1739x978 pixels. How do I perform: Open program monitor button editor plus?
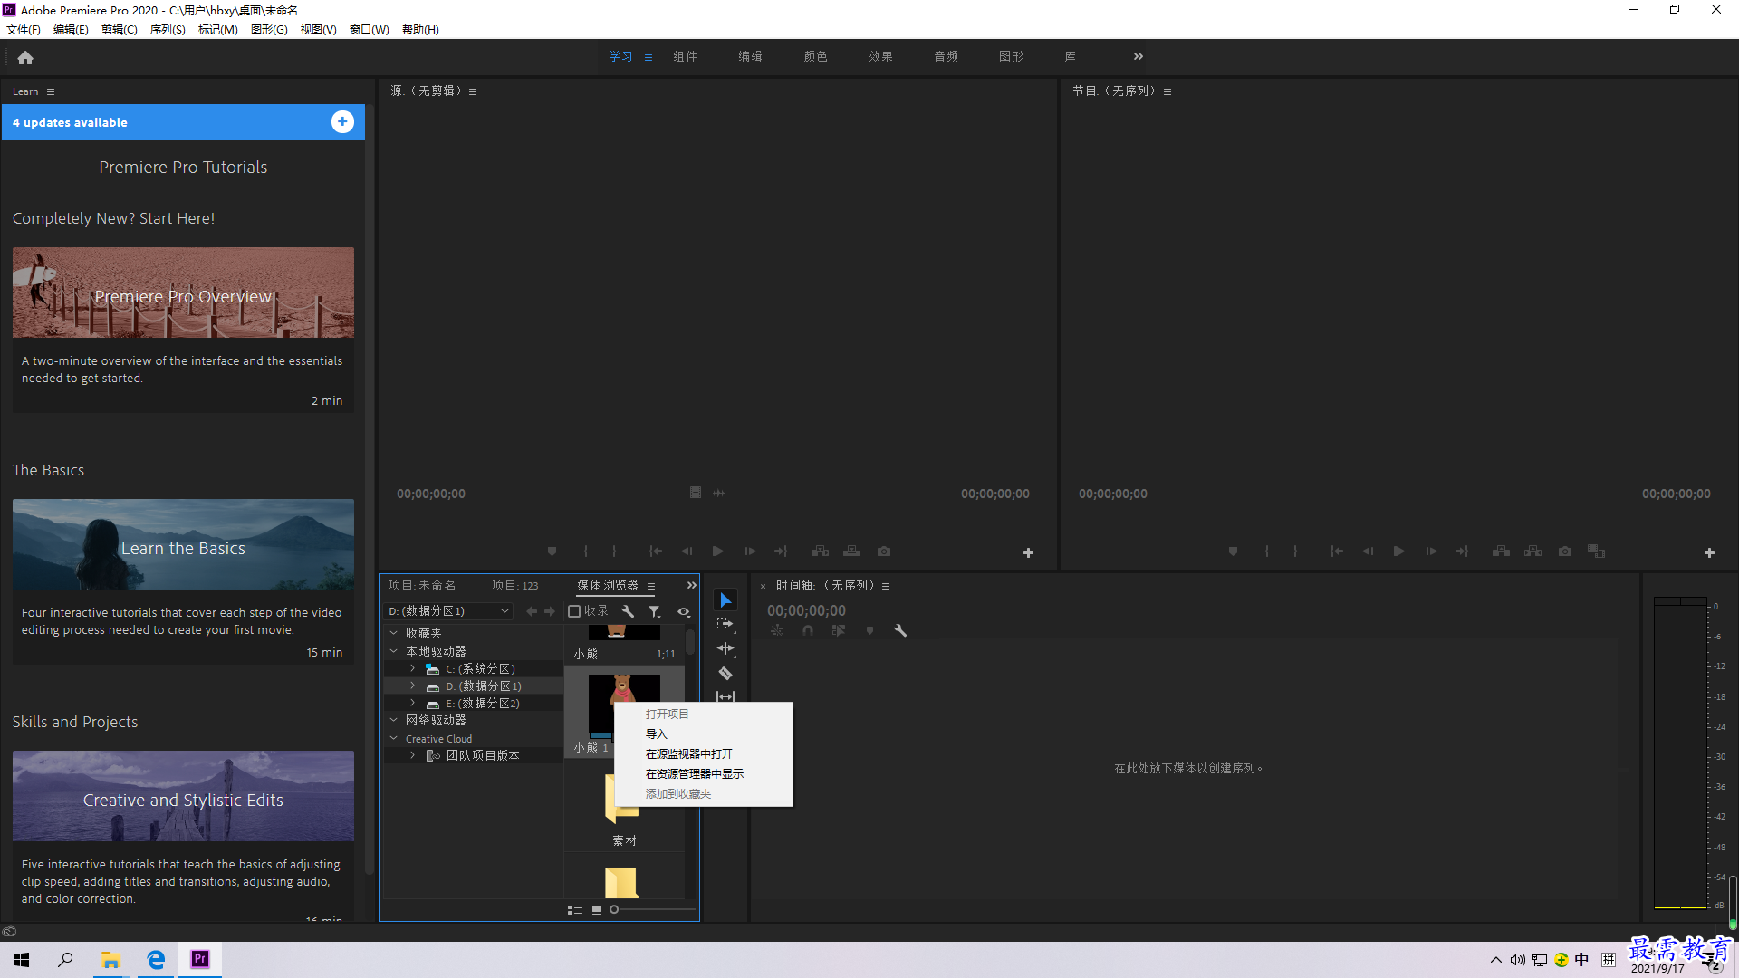(x=1709, y=552)
